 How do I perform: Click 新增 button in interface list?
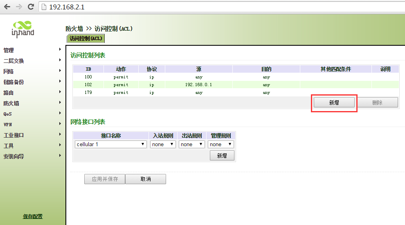(x=222, y=156)
